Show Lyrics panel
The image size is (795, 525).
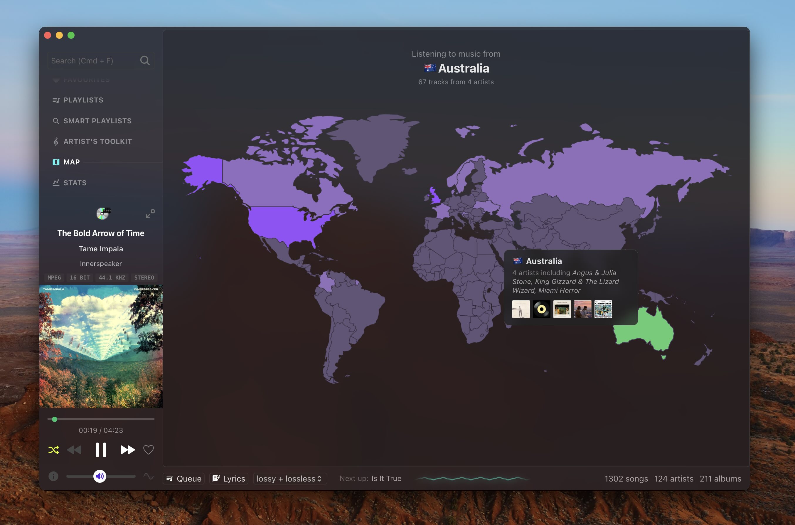tap(229, 478)
